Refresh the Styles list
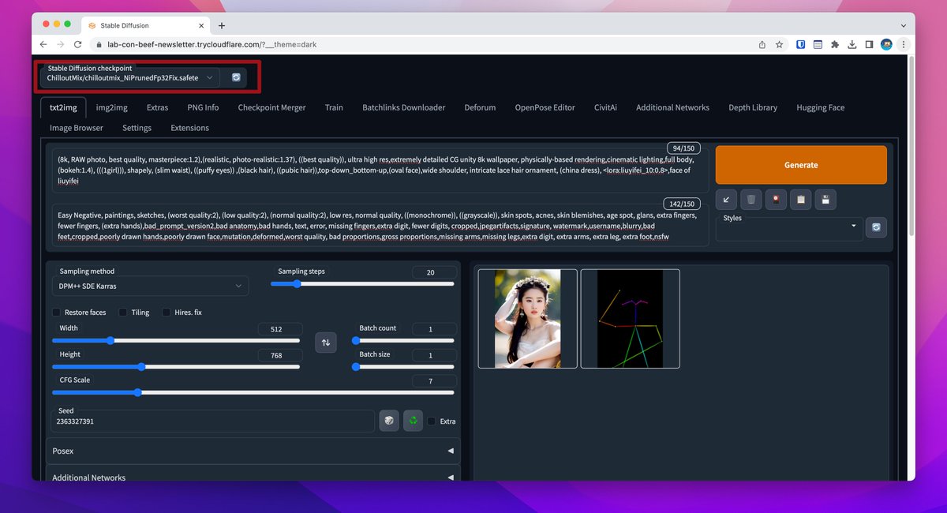947x513 pixels. coord(876,227)
